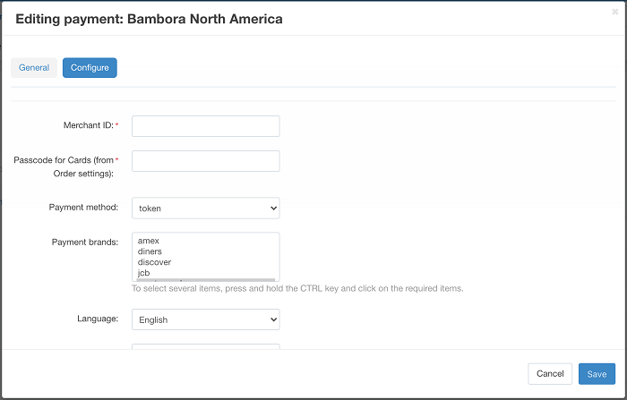This screenshot has width=627, height=400.
Task: Select diners in Payment brands list
Action: coord(150,252)
